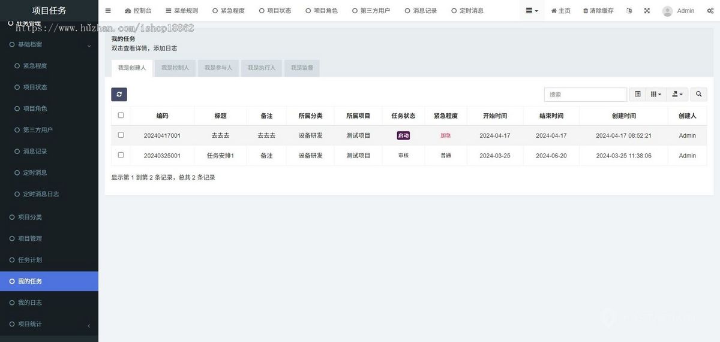
Task: Switch to the 我是执行人 tab
Action: pyautogui.click(x=262, y=68)
